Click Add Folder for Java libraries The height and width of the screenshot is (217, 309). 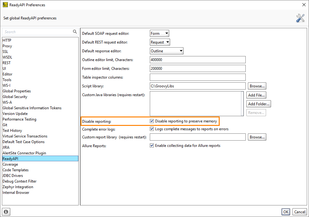259,104
